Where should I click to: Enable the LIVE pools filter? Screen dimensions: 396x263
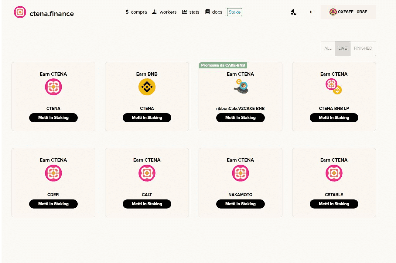343,48
